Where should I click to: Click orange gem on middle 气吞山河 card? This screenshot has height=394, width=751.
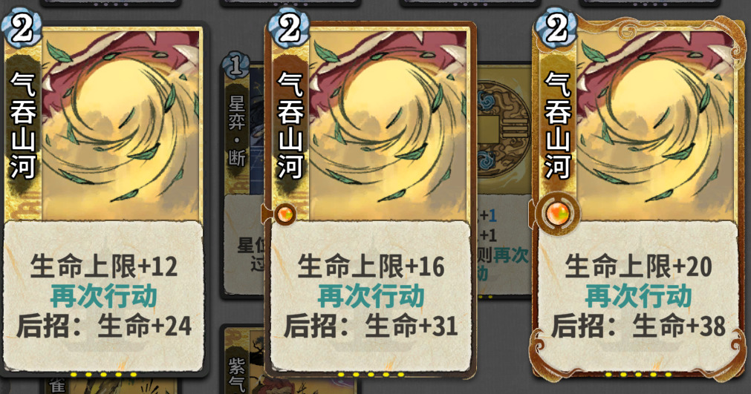pos(285,214)
